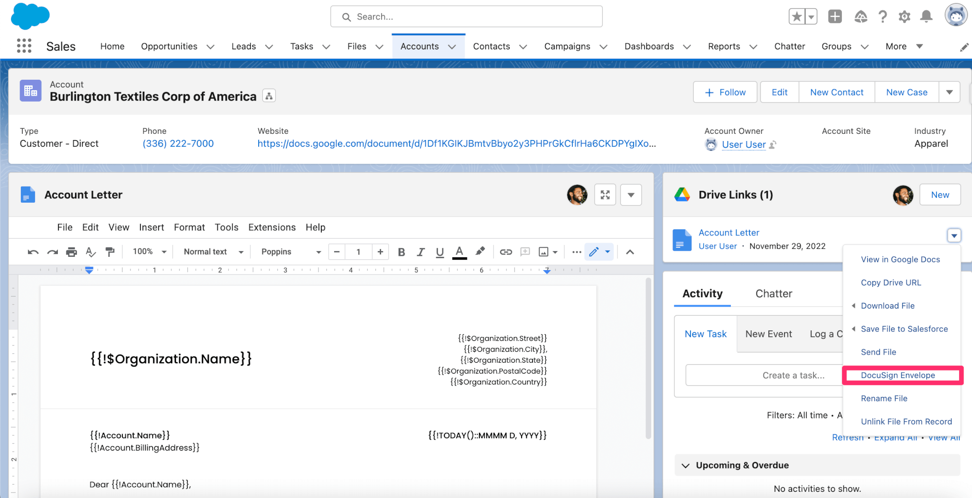Open more account actions dropdown
This screenshot has height=498, width=972.
click(x=949, y=92)
